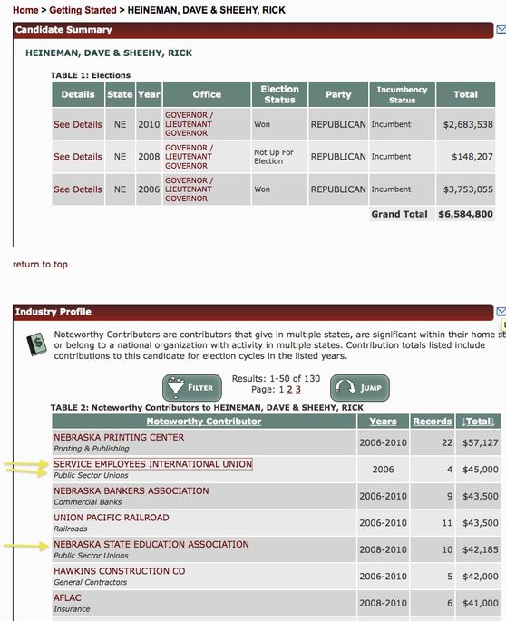
Task: Go to results page 2
Action: point(289,390)
